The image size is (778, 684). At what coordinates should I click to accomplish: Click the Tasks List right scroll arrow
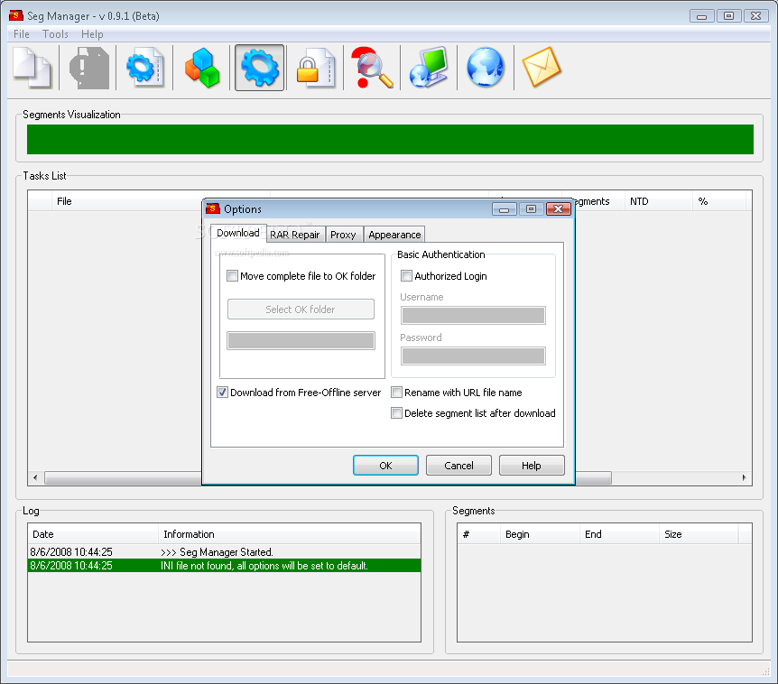tap(745, 477)
